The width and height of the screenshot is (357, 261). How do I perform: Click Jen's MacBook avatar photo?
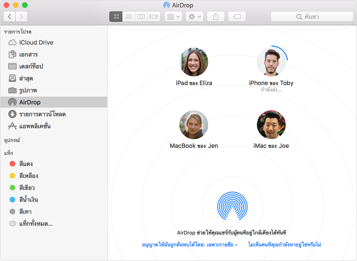pyautogui.click(x=194, y=125)
